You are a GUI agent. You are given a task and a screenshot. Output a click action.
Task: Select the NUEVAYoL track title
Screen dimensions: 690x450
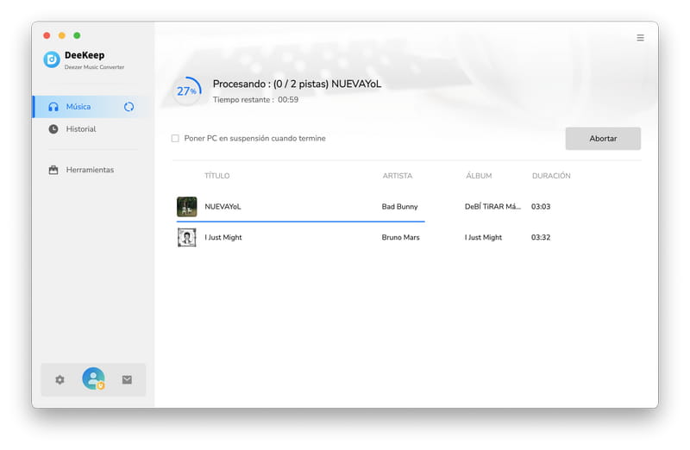[223, 207]
